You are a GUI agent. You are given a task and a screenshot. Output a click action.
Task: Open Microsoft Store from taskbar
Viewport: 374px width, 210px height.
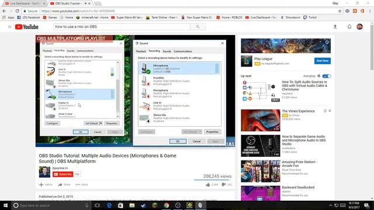[x=120, y=205]
